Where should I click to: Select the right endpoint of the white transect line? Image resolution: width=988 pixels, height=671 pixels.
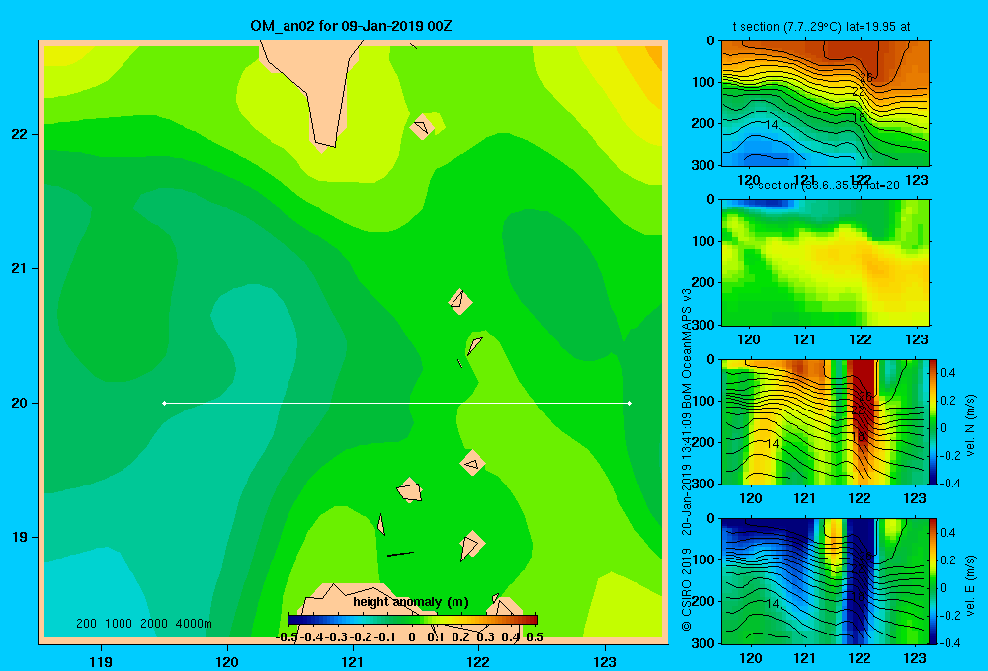(x=630, y=403)
